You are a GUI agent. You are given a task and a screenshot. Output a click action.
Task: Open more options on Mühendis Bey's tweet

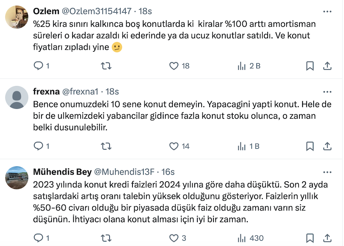click(x=327, y=172)
